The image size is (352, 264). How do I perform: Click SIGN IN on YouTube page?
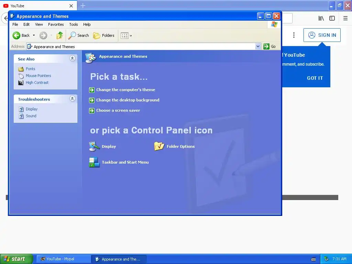click(x=322, y=35)
